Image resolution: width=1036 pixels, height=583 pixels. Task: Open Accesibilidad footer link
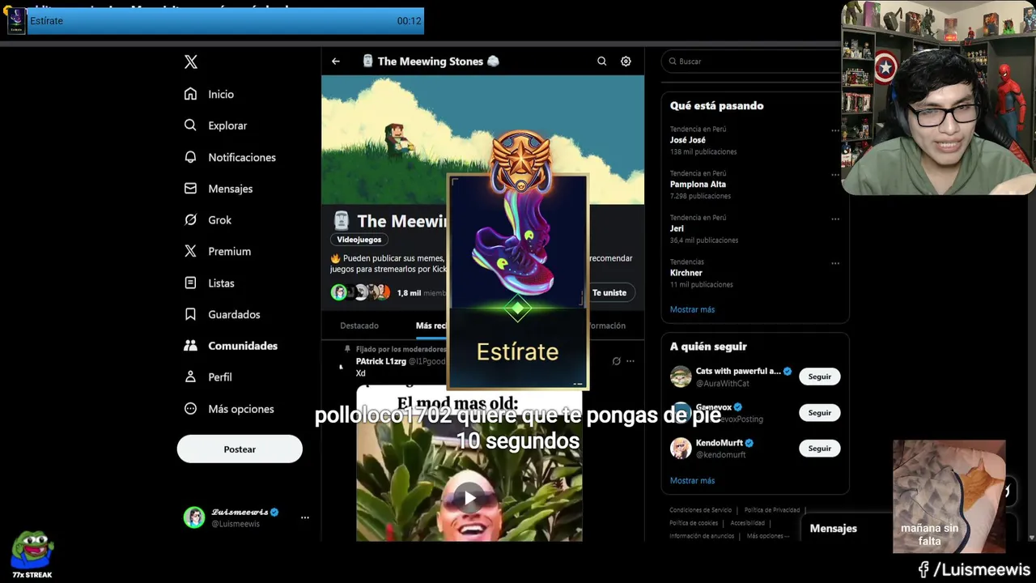747,523
